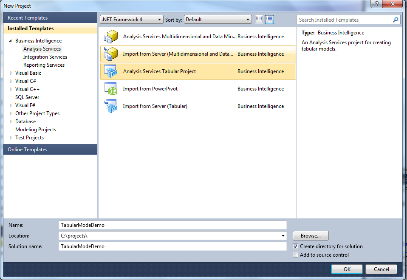Click the Import from PowerPivot icon
The width and height of the screenshot is (407, 280).
[x=110, y=89]
